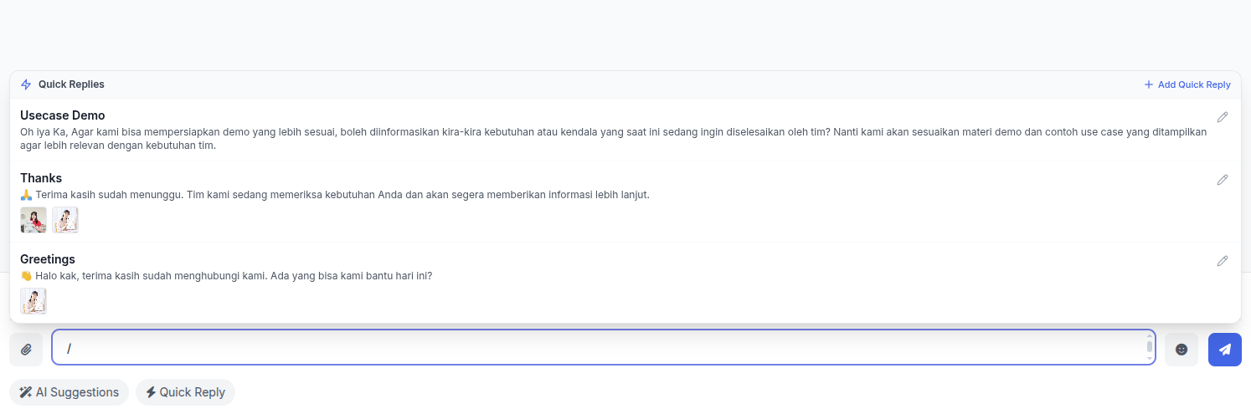Select the Greetings quick reply title
Viewport: 1251px width, 409px height.
point(48,259)
